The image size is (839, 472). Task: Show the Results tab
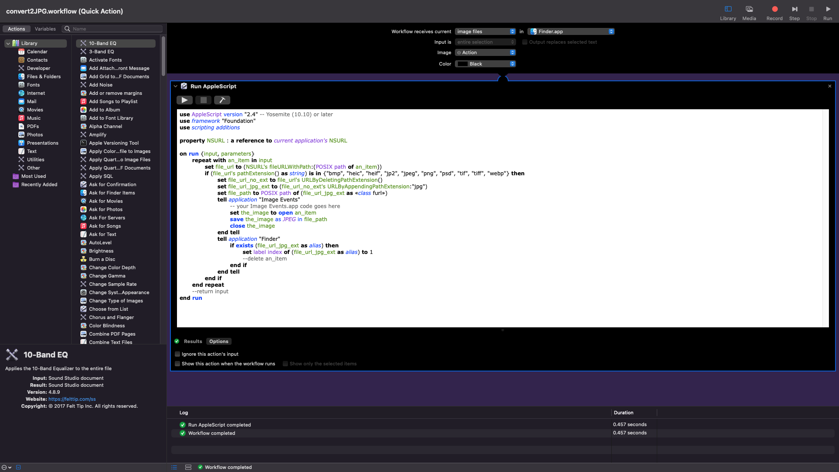tap(193, 341)
